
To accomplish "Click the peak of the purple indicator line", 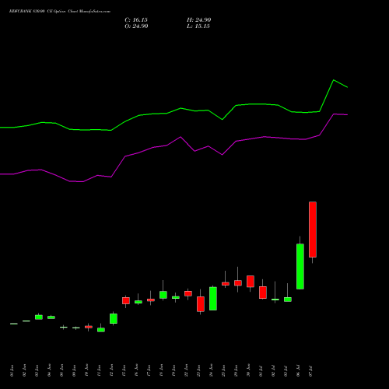I will coord(335,114).
